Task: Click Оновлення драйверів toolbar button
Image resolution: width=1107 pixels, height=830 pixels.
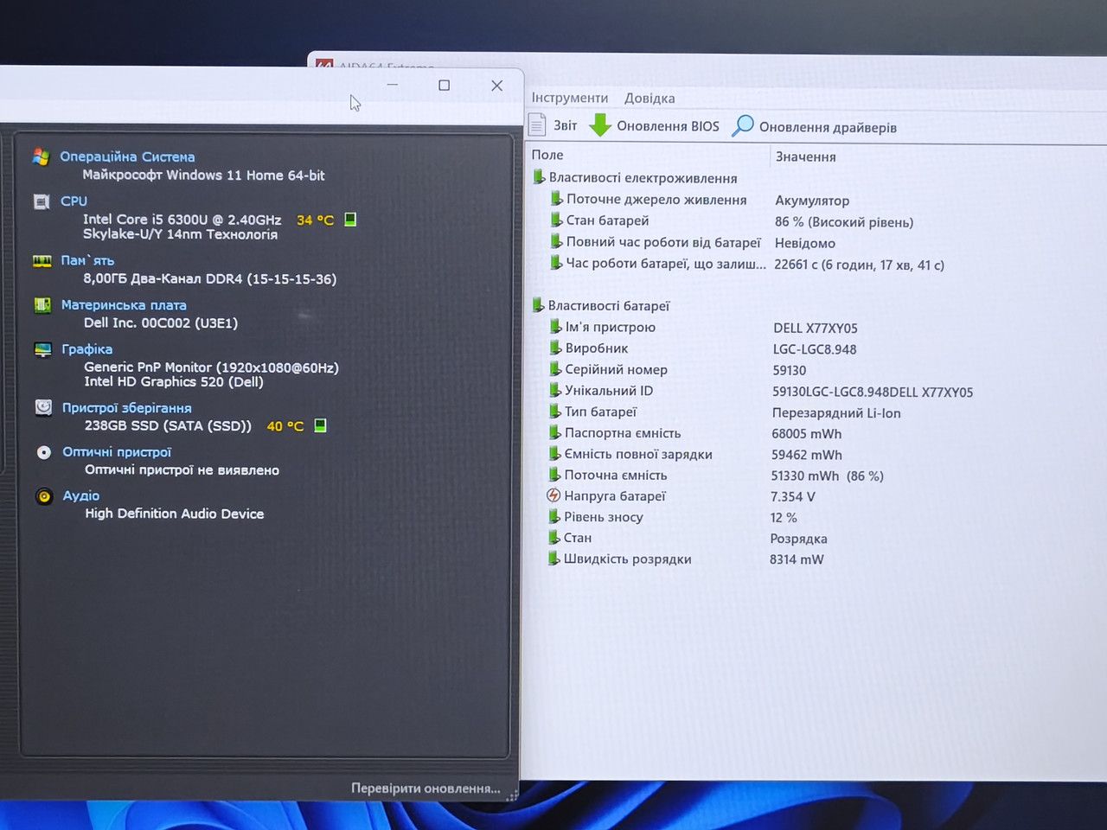Action: pyautogui.click(x=815, y=127)
